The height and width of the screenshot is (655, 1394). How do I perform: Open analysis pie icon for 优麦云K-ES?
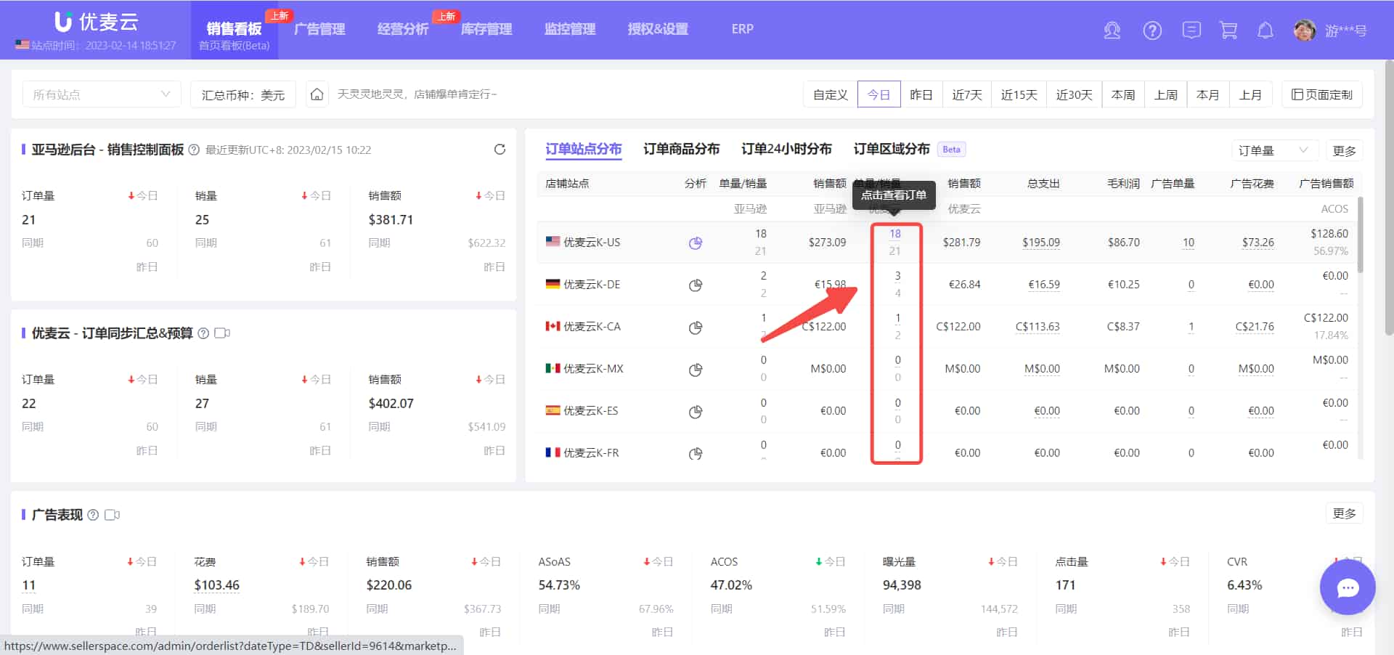(696, 411)
